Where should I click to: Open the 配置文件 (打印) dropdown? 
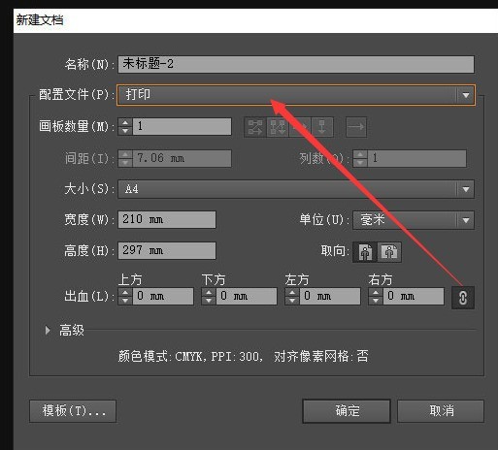[296, 95]
